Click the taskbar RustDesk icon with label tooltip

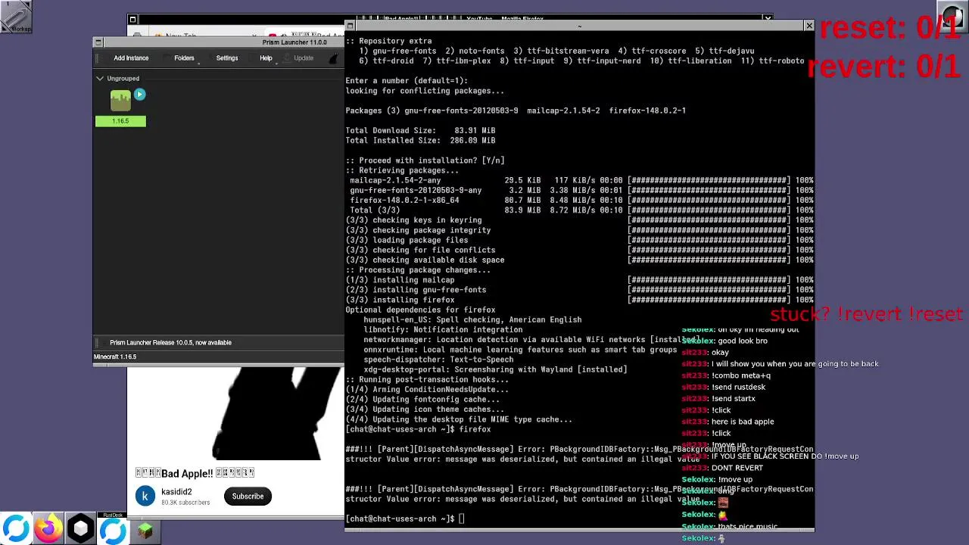pos(114,529)
